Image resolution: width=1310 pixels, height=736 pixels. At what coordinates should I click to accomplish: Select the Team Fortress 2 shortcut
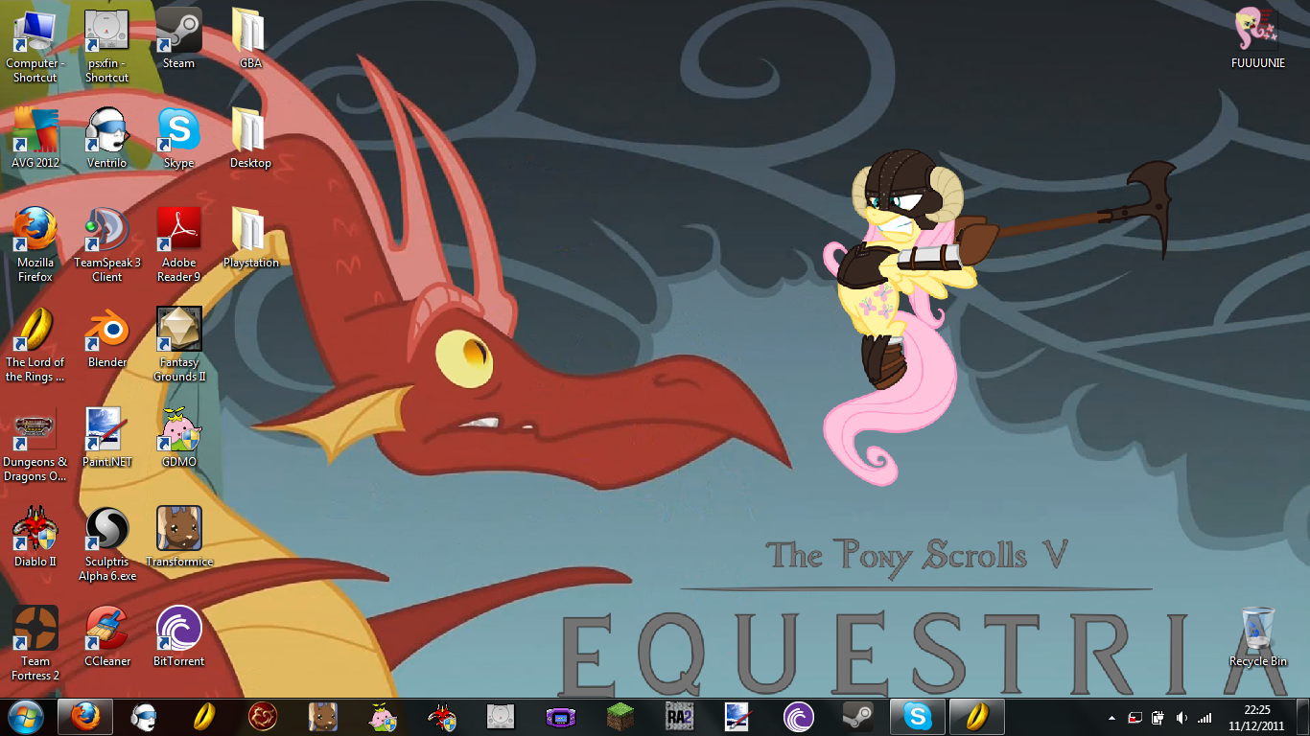tap(35, 643)
